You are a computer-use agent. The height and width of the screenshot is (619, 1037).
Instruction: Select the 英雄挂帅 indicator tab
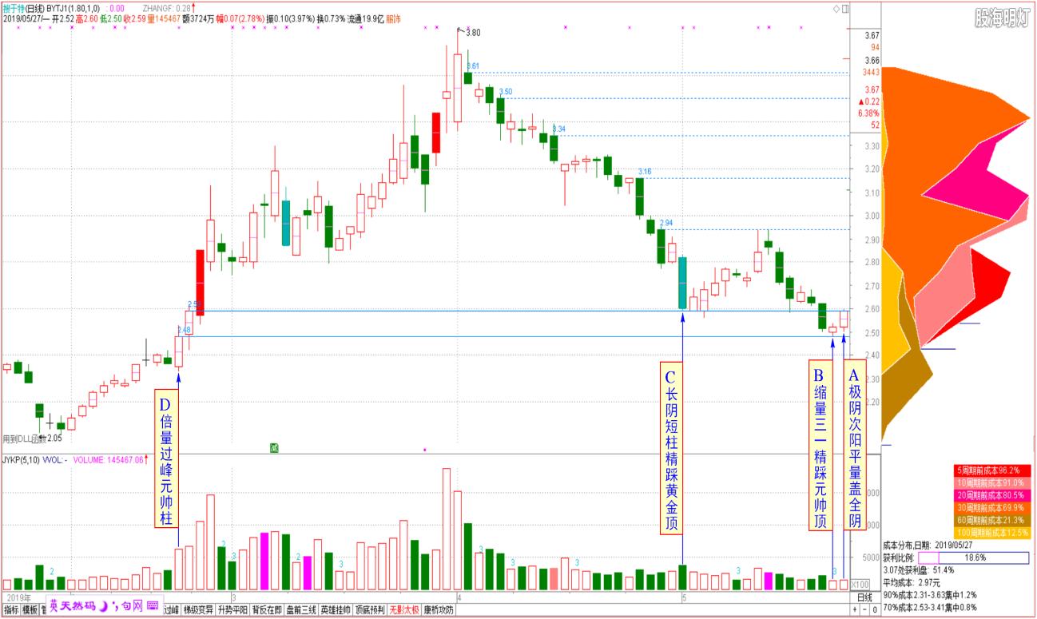(336, 610)
